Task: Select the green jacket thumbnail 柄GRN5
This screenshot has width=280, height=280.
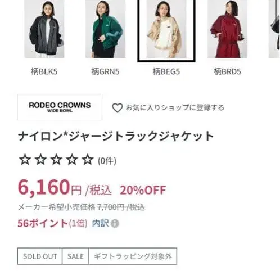Action: (x=105, y=29)
